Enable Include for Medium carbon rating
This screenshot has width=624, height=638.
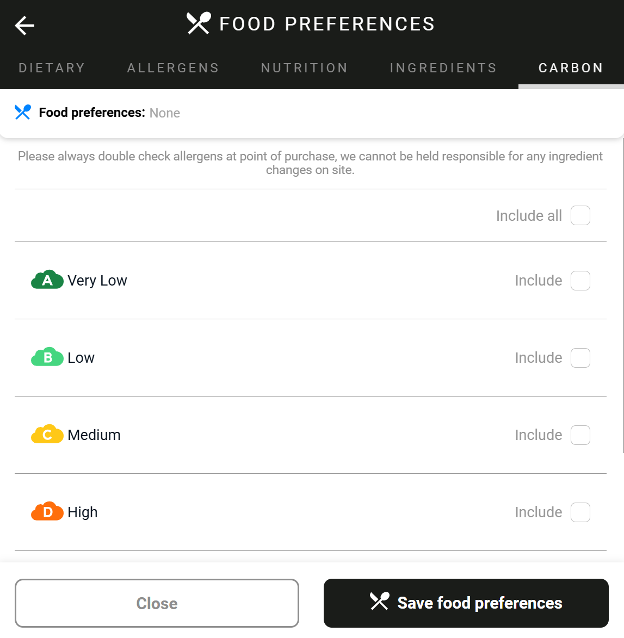point(580,435)
